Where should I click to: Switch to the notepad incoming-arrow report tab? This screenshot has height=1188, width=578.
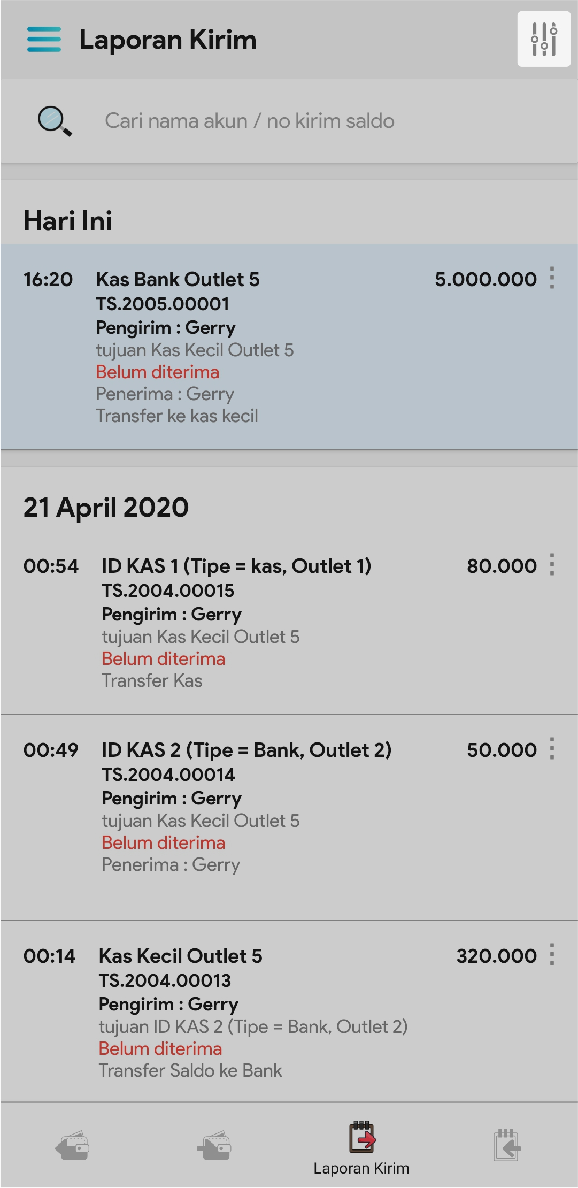506,1146
